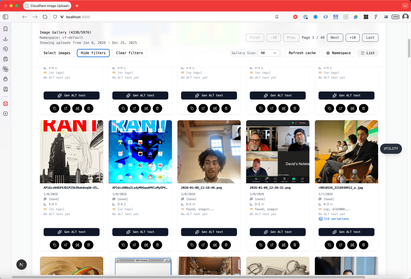Click the trash icon under AP1GczN4EE9JB1P25k5KahdnqUk
The height and width of the screenshot is (279, 411).
pyautogui.click(x=88, y=245)
